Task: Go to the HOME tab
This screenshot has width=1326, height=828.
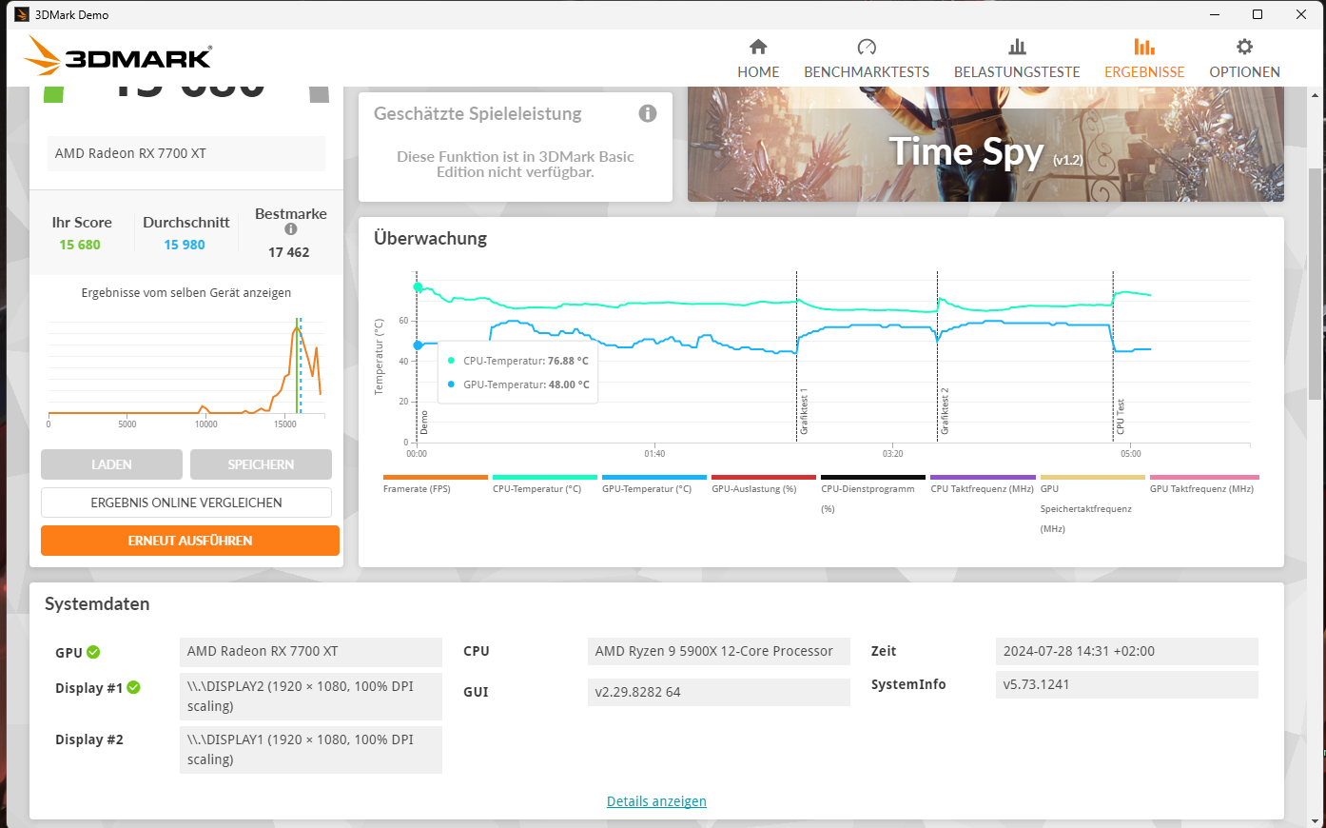Action: point(758,72)
